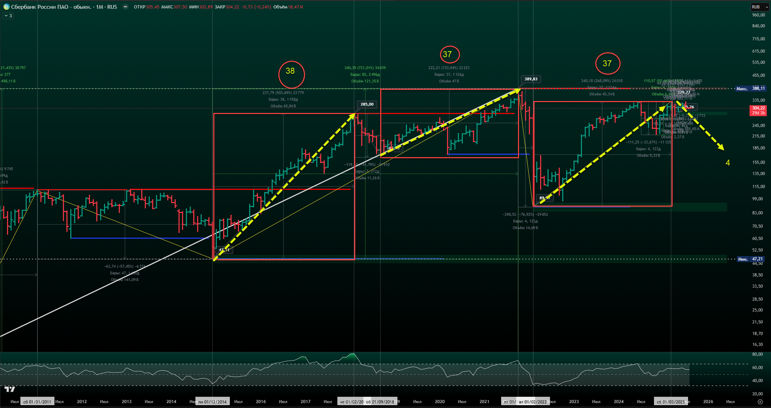This screenshot has height=408, width=771.
Task: Click the 389,83 price callout label
Action: (531, 79)
